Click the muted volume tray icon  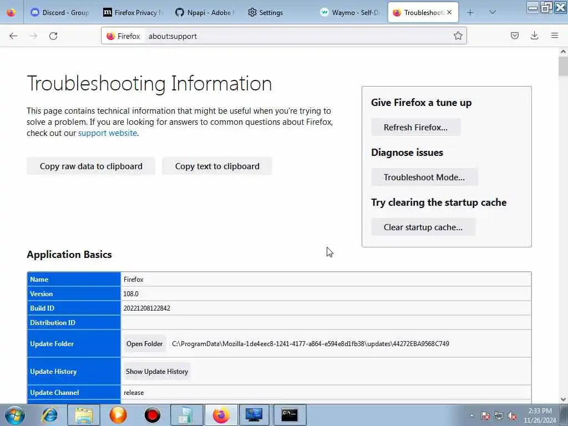(x=512, y=416)
